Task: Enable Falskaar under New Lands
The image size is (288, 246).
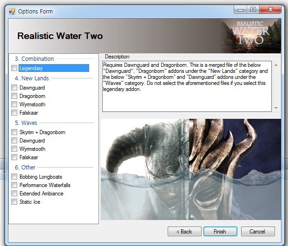Action: point(14,113)
